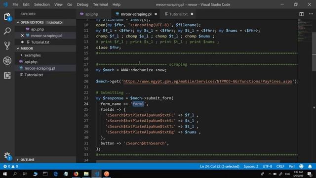
Task: Open the Selection menu
Action: (x=41, y=4)
